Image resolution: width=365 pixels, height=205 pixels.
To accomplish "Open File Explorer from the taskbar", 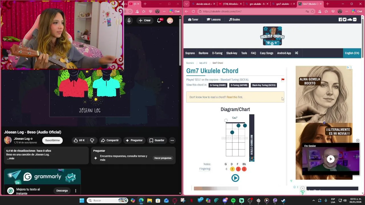I will tap(149, 200).
